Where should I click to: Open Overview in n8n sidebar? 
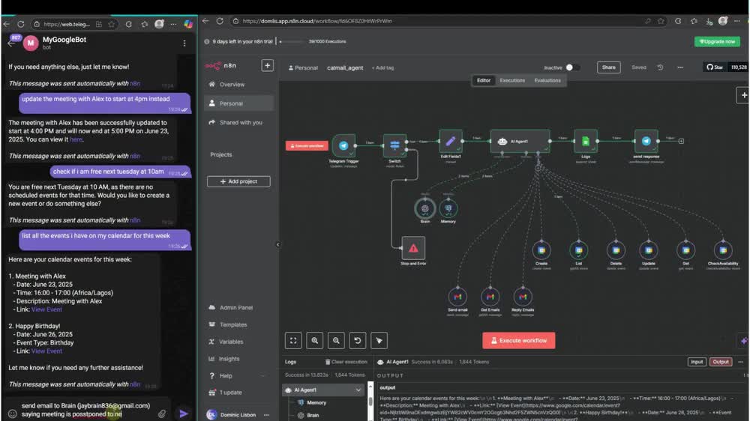(238, 84)
